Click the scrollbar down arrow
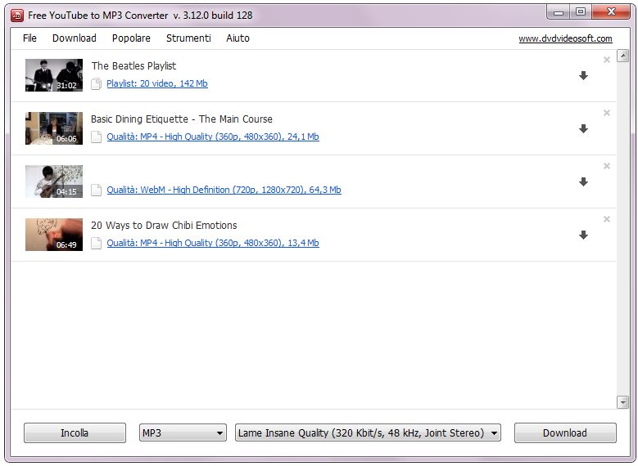The width and height of the screenshot is (638, 466). (x=623, y=402)
